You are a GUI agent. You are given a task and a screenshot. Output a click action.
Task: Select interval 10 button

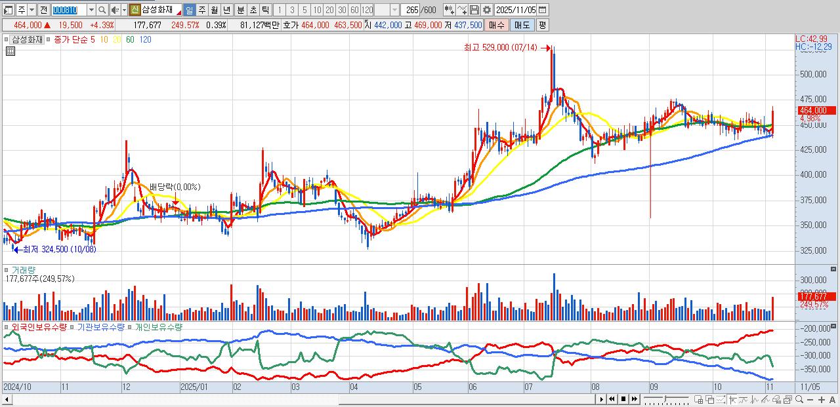point(317,10)
